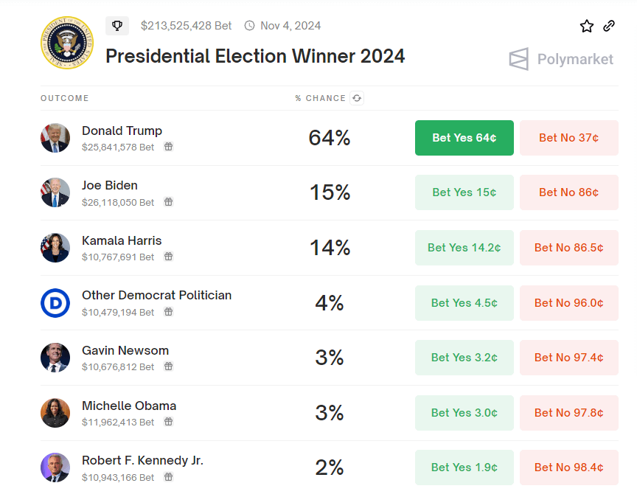Toggle the star to favorite this market
The image size is (637, 497).
(587, 25)
